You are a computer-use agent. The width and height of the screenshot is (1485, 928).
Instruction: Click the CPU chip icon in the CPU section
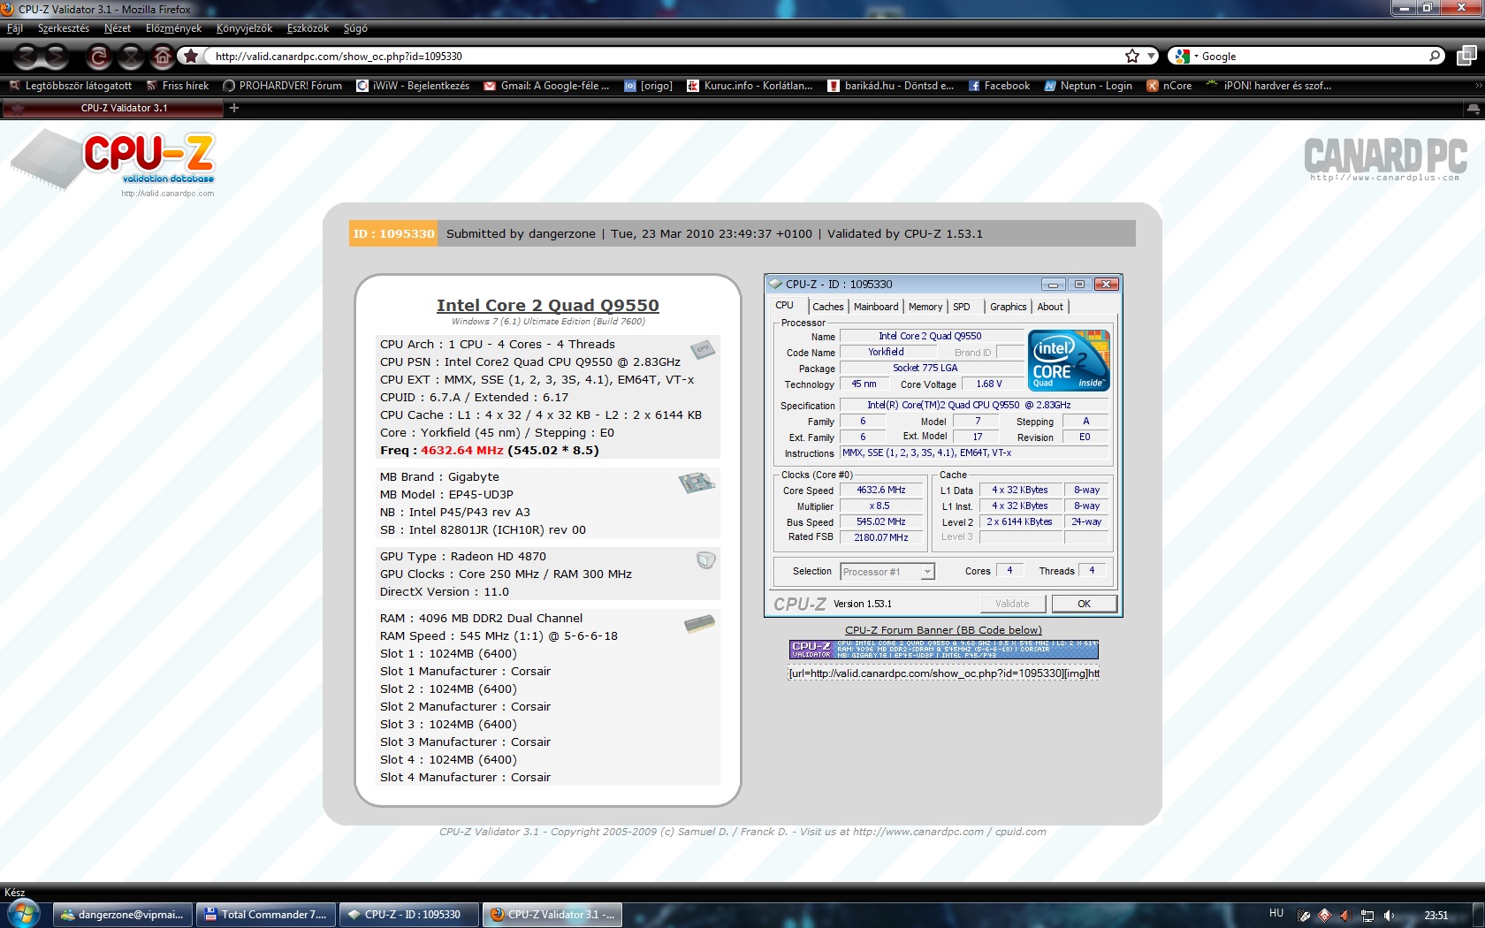coord(703,349)
